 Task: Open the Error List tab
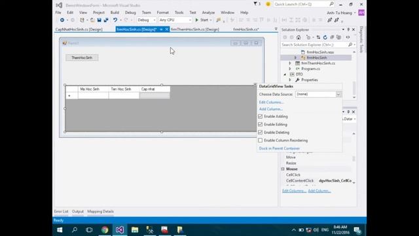61,212
